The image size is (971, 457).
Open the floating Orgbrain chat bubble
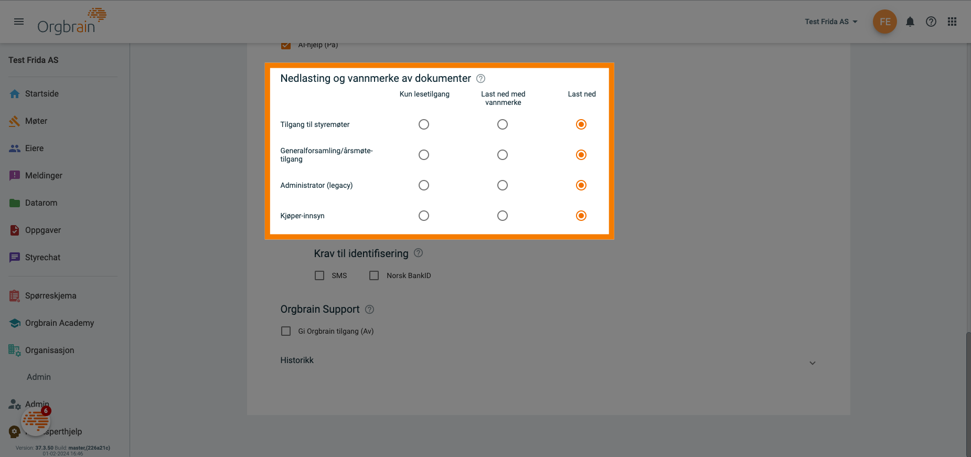coord(36,421)
